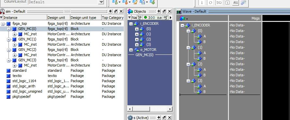This screenshot has width=290, height=120.
Task: Undock the Active processes pane
Action: pyautogui.click(x=164, y=118)
